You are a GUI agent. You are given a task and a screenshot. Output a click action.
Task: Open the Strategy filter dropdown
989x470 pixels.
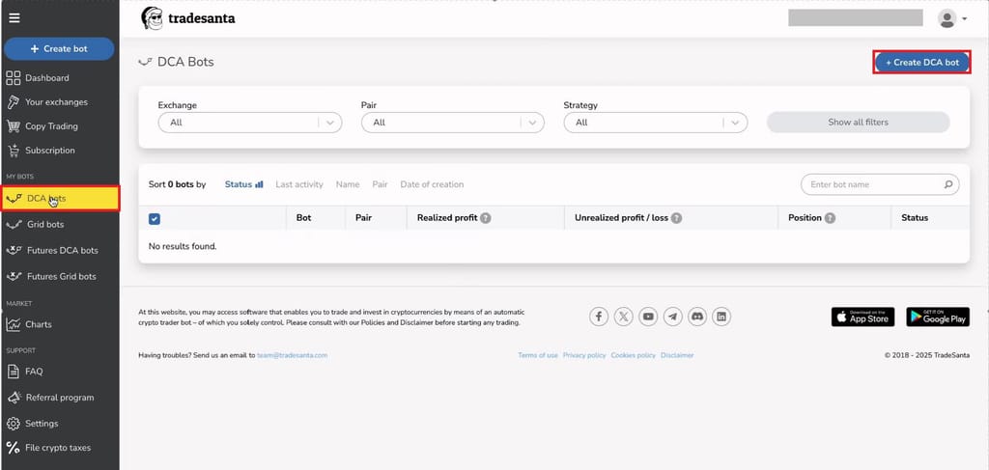pos(656,123)
